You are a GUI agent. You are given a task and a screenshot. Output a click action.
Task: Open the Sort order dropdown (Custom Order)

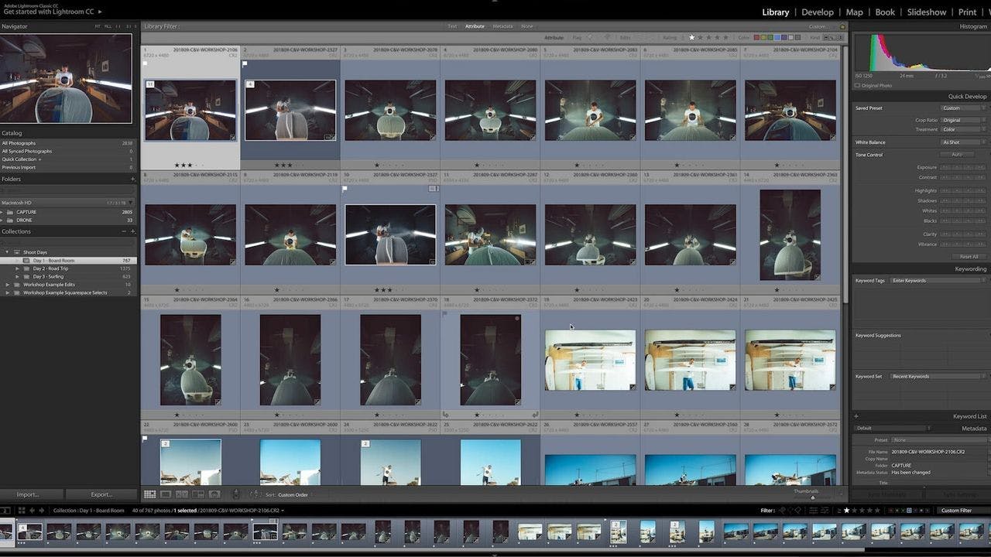point(293,494)
